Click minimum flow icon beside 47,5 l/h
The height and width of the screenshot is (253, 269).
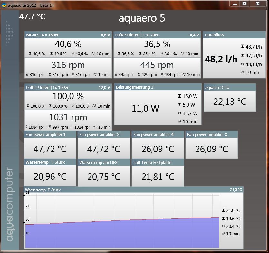[x=242, y=55]
